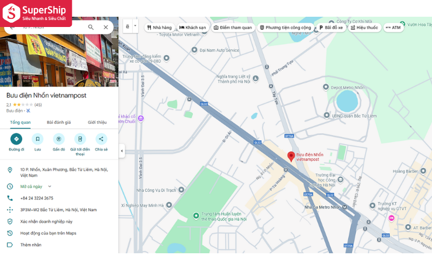Tap the Gần đó nearby icon
Image resolution: width=432 pixels, height=270 pixels.
pos(59,139)
